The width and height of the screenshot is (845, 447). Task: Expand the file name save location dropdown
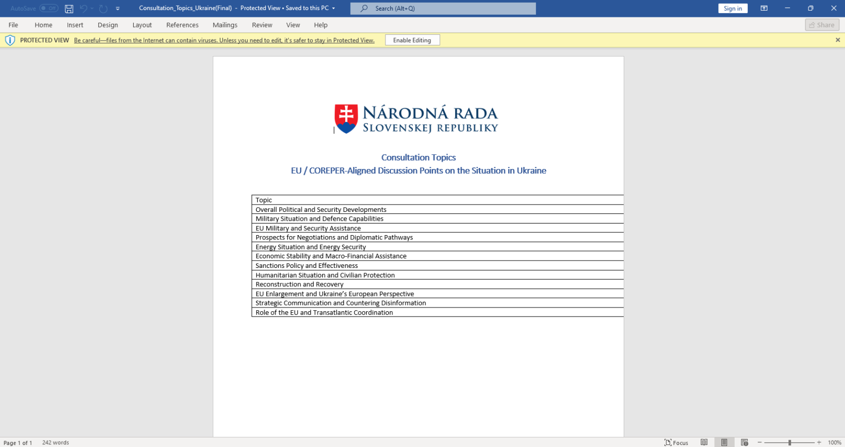(x=333, y=8)
